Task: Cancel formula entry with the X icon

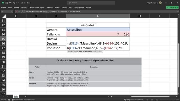Action: click(17, 12)
